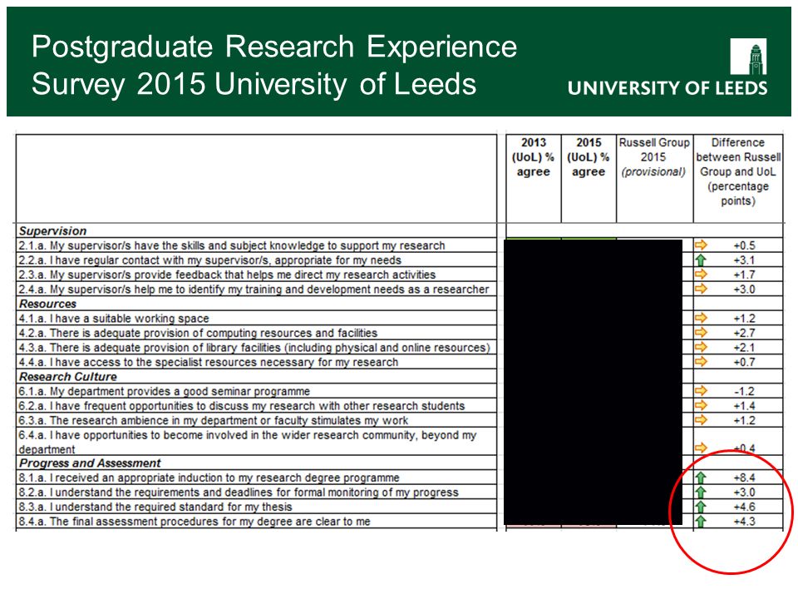This screenshot has width=798, height=599.
Task: Click the '+1.7' difference value
Action: click(744, 275)
